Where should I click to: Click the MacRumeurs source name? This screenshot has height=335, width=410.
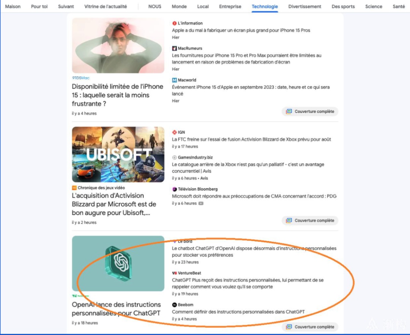tap(190, 48)
